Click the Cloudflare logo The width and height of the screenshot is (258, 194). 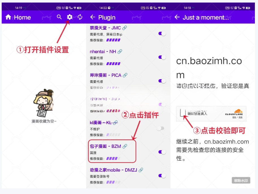pyautogui.click(x=234, y=112)
